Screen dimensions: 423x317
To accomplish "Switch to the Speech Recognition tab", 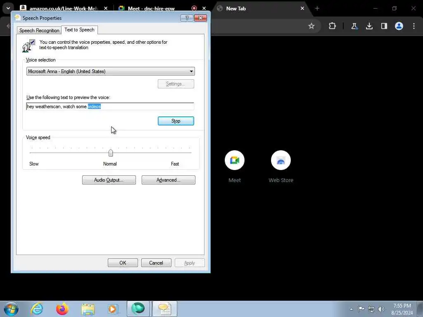I will click(x=39, y=31).
